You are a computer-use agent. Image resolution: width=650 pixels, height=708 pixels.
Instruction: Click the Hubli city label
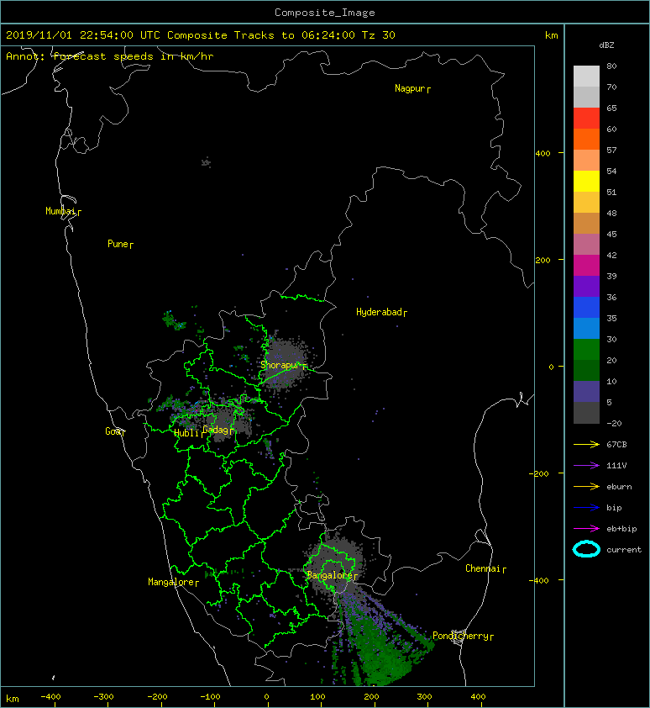click(x=189, y=433)
